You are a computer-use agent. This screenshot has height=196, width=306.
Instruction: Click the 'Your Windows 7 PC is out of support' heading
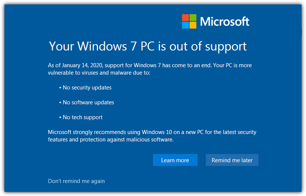tap(148, 46)
